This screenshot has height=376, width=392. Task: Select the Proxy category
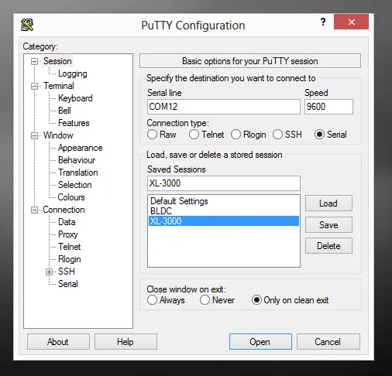68,234
